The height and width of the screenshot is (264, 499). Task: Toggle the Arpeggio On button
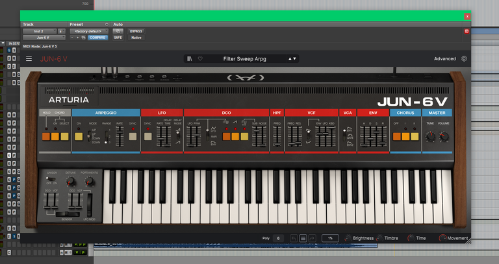pyautogui.click(x=79, y=137)
